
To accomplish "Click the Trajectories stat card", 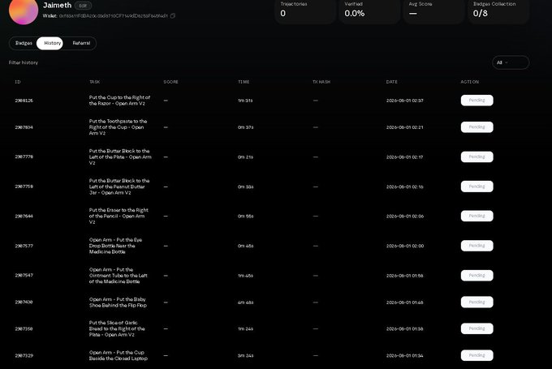I will tap(305, 11).
